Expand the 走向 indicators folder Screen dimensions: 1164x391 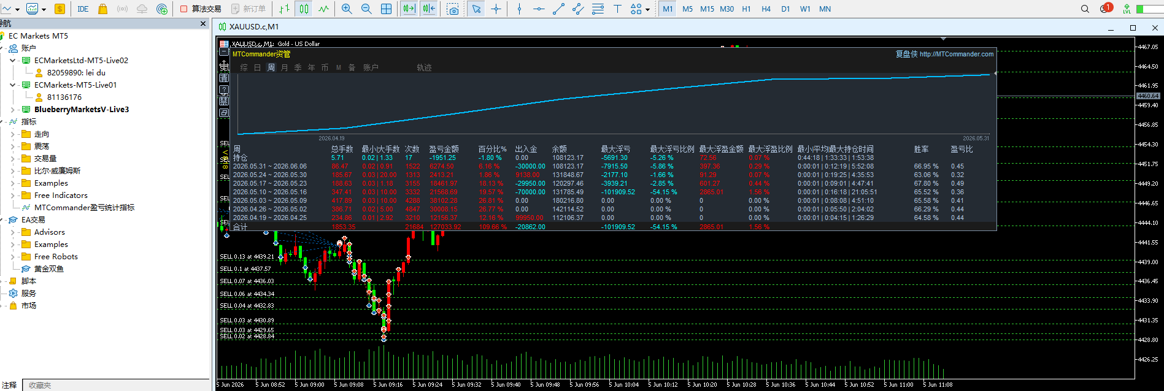[x=12, y=134]
